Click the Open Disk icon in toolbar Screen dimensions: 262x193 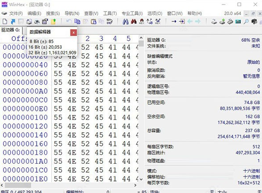[x=29, y=21]
